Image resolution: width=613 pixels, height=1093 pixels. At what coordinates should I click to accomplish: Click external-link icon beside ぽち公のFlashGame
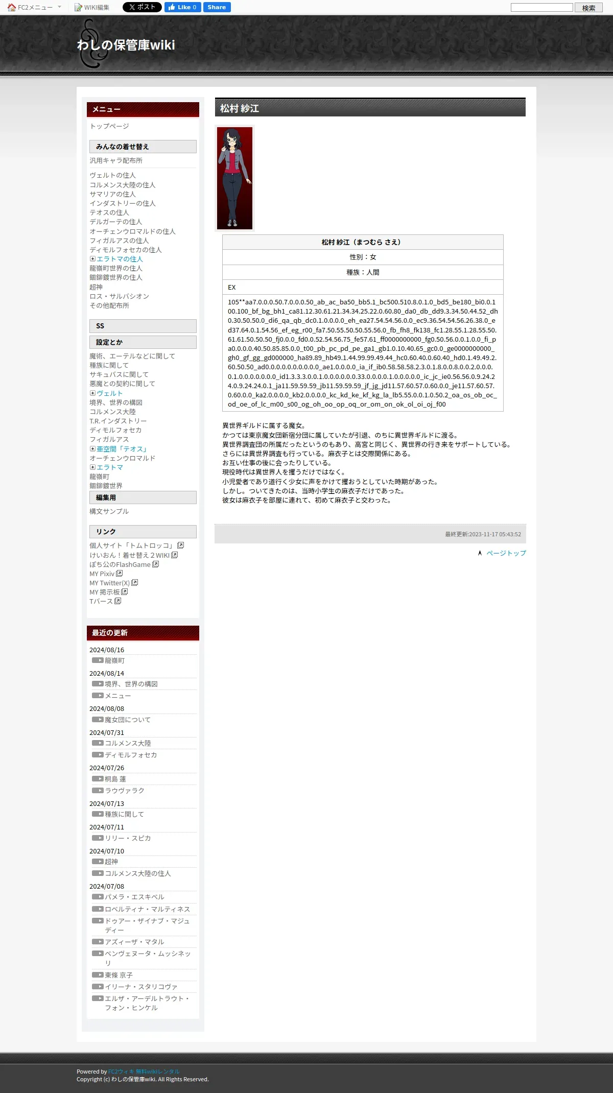[155, 564]
